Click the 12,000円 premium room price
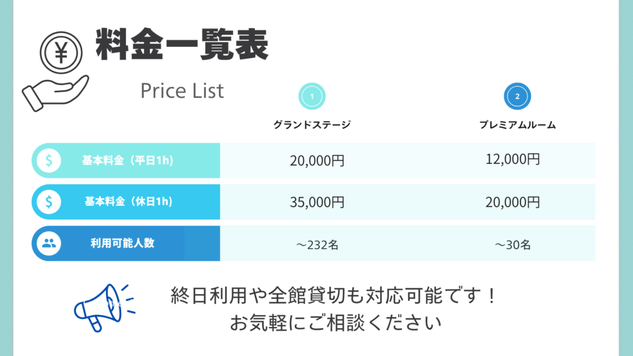The width and height of the screenshot is (633, 356). click(x=513, y=159)
